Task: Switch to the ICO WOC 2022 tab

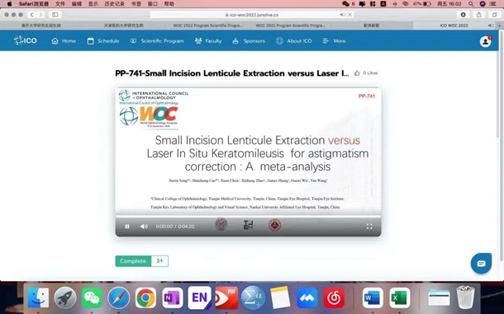Action: (x=454, y=26)
